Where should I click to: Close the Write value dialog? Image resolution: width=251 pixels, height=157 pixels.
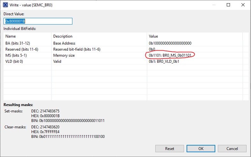243,5
